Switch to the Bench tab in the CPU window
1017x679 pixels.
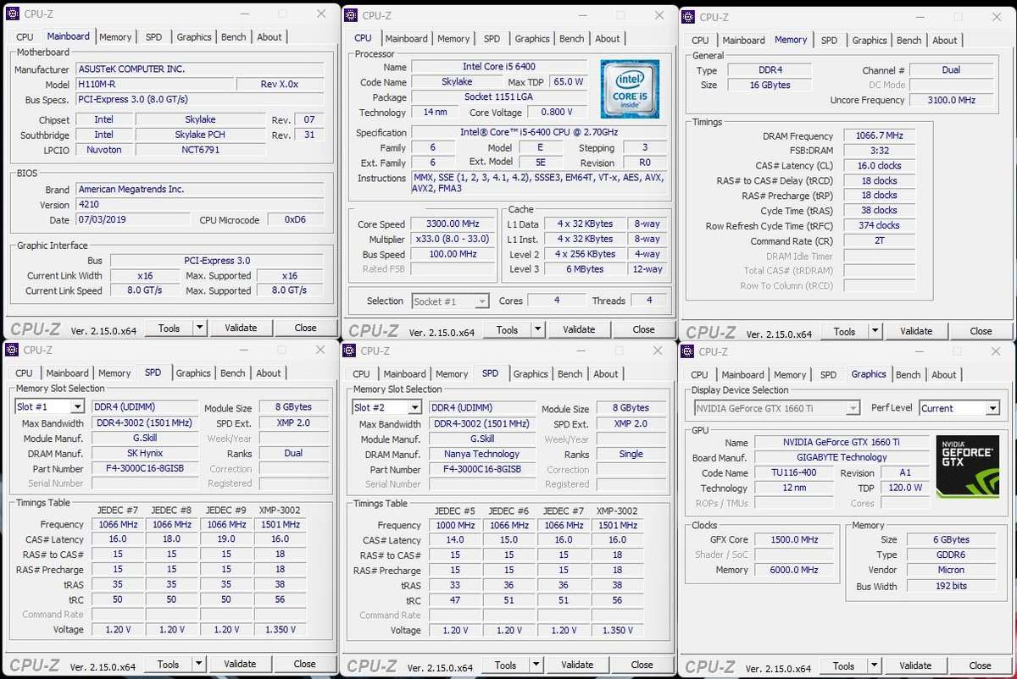click(x=572, y=38)
